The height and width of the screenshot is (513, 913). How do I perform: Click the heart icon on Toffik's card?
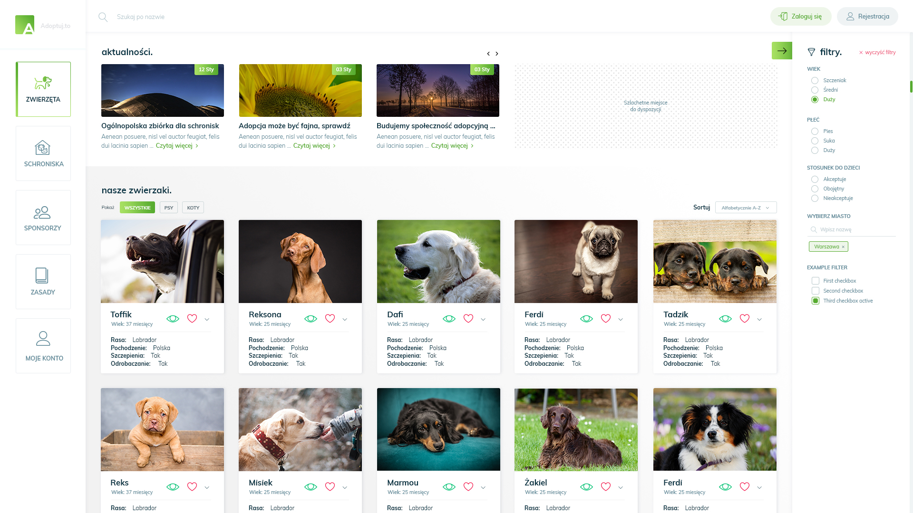192,319
